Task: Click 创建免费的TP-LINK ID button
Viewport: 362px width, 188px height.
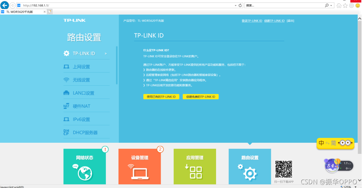Action: coord(201,96)
